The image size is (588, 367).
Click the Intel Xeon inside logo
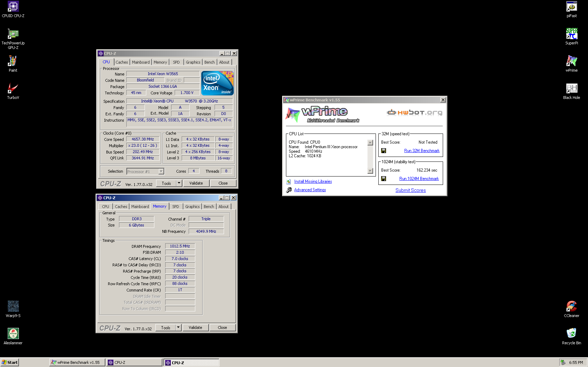point(217,83)
